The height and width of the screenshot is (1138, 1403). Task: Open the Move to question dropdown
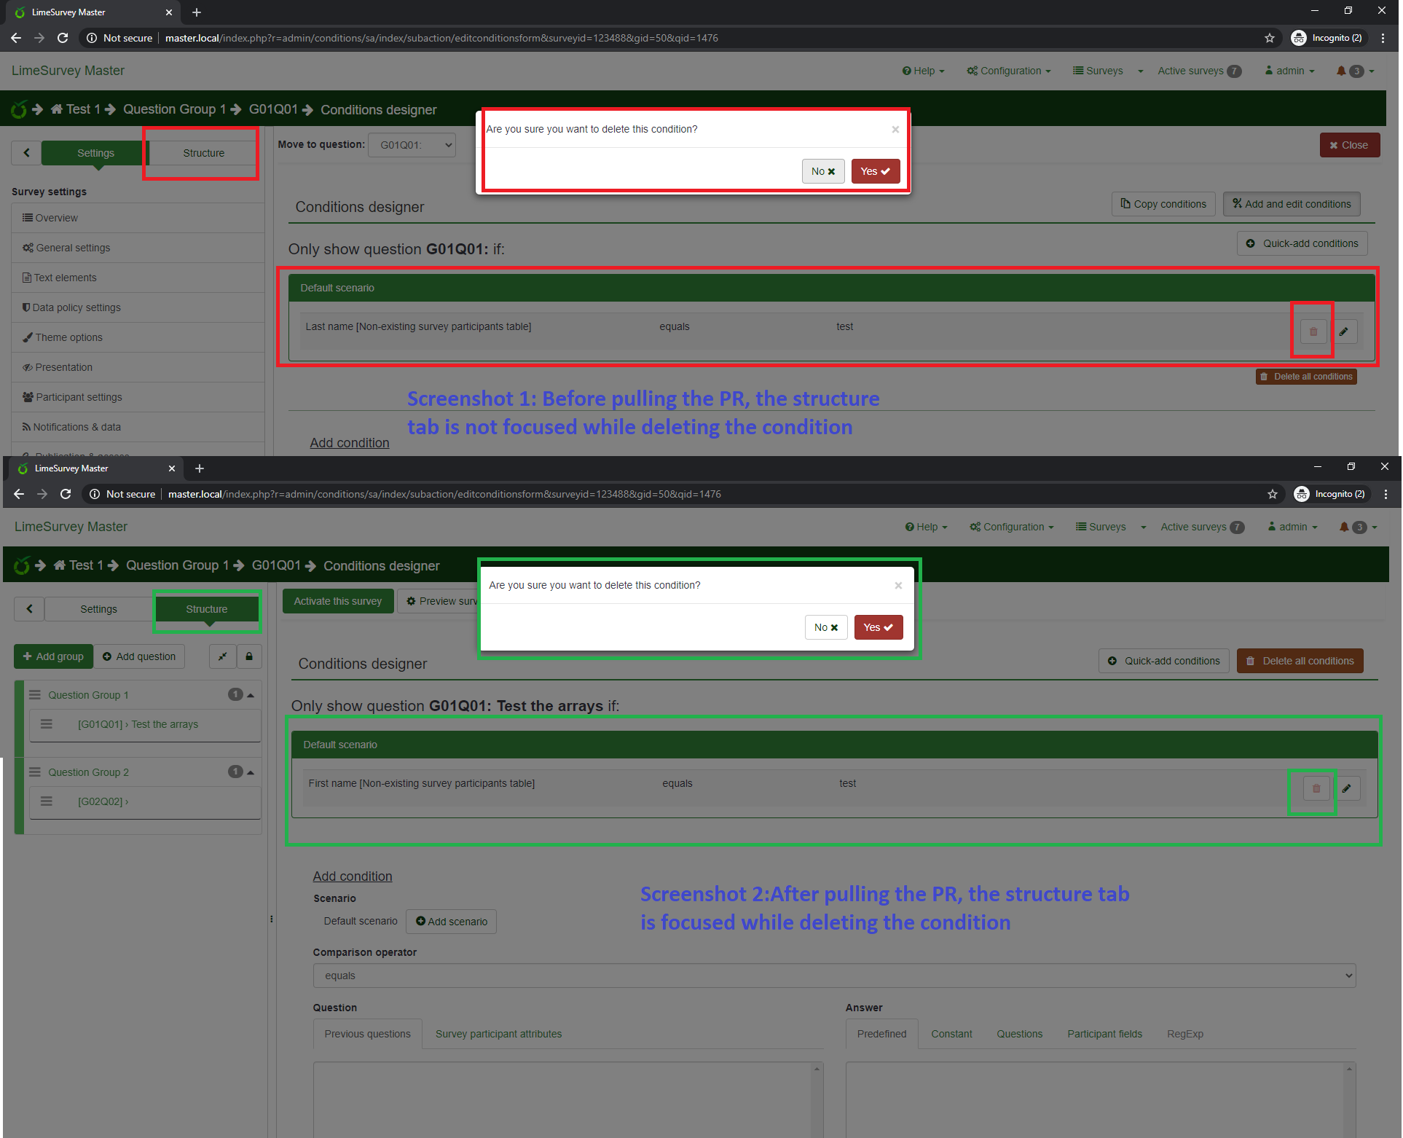pyautogui.click(x=412, y=145)
